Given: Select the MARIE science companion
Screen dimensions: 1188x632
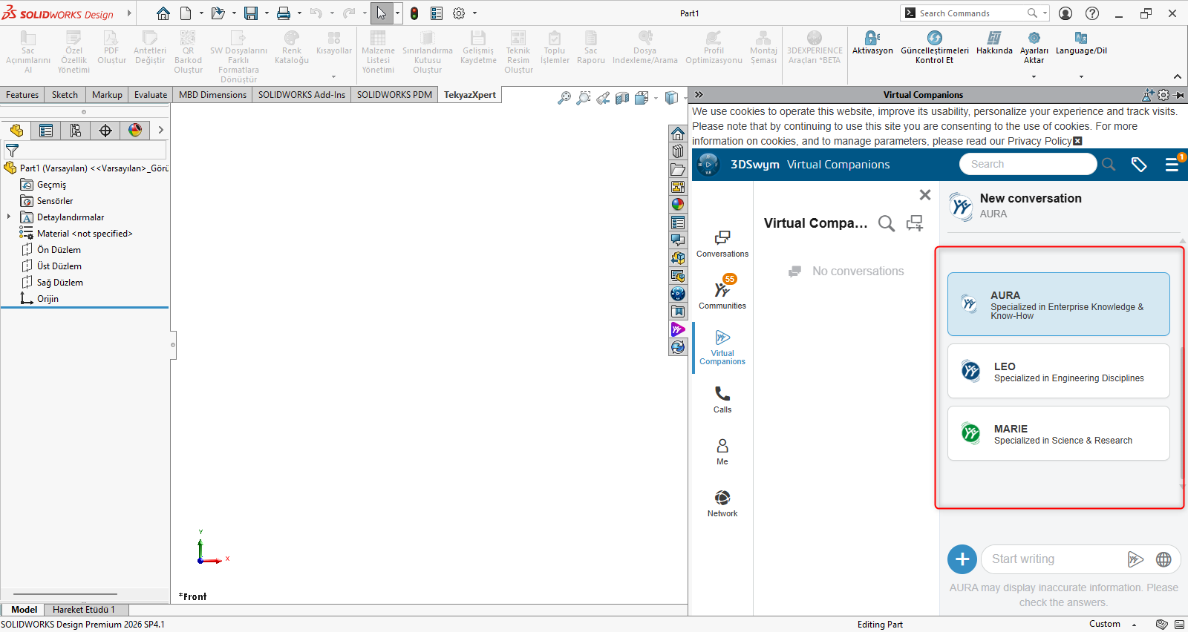Looking at the screenshot, I should (x=1058, y=433).
